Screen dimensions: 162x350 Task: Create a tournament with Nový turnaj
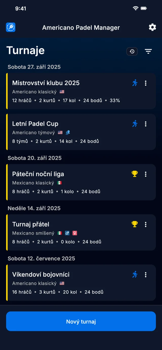pyautogui.click(x=81, y=321)
